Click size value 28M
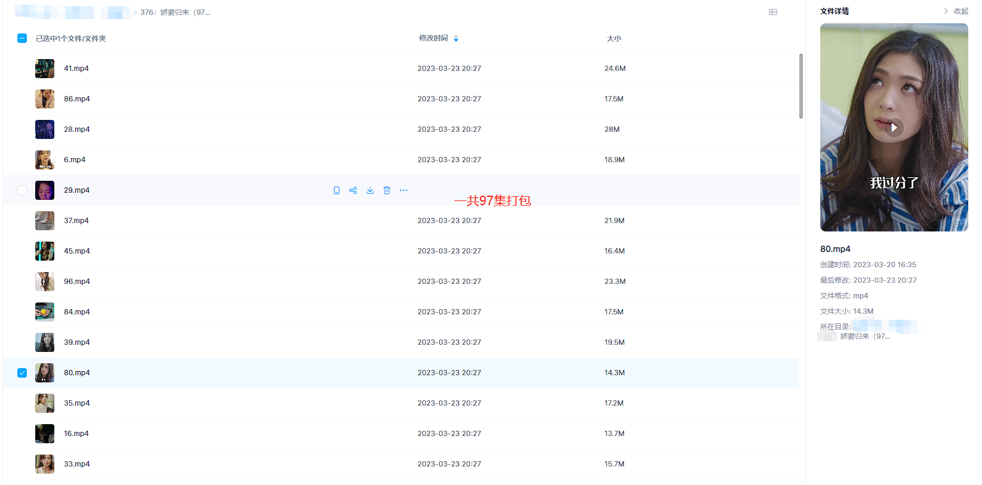This screenshot has height=485, width=982. click(x=612, y=129)
